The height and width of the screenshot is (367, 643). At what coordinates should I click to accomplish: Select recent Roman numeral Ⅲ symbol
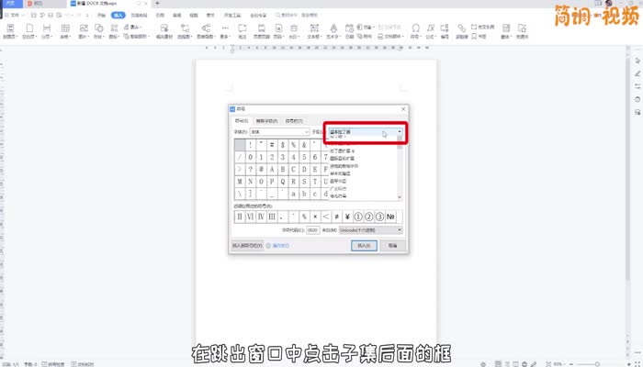point(272,217)
